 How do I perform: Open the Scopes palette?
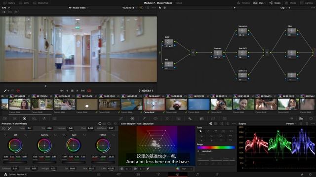click(301, 118)
